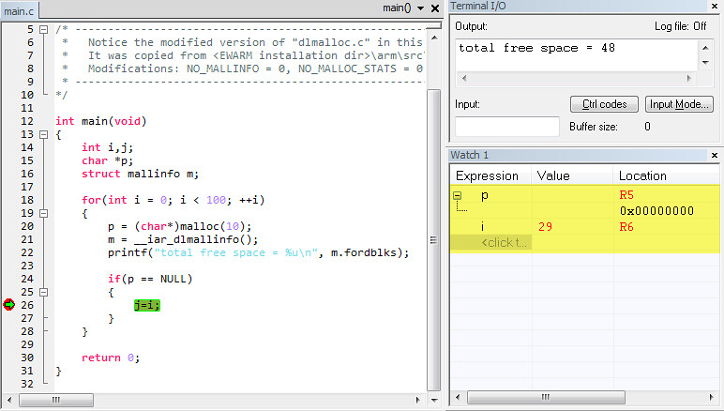Collapse the comment block fold on line 5
The width and height of the screenshot is (724, 411).
(x=43, y=29)
